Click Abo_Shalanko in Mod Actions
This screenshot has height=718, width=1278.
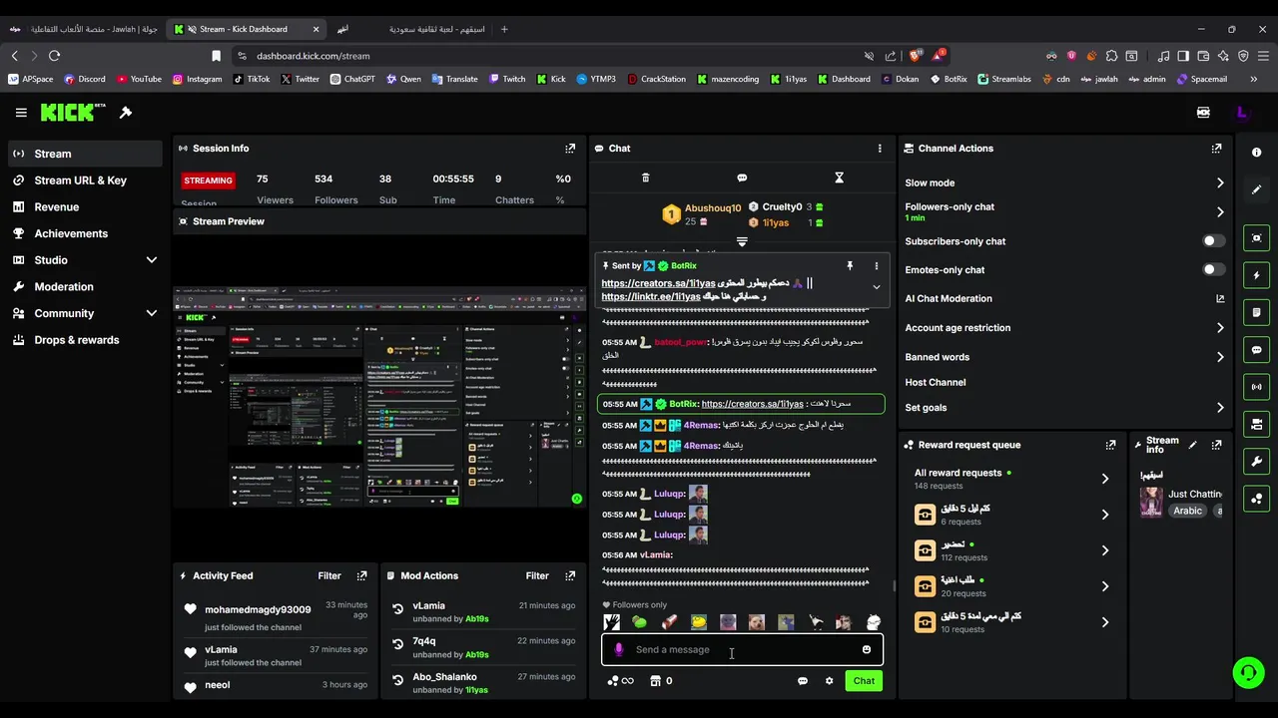point(444,677)
